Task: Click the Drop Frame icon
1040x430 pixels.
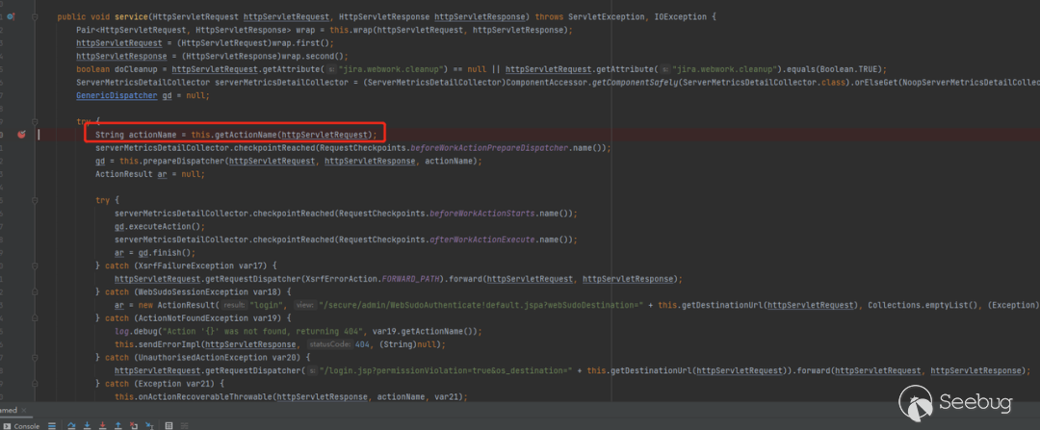Action: tap(133, 425)
